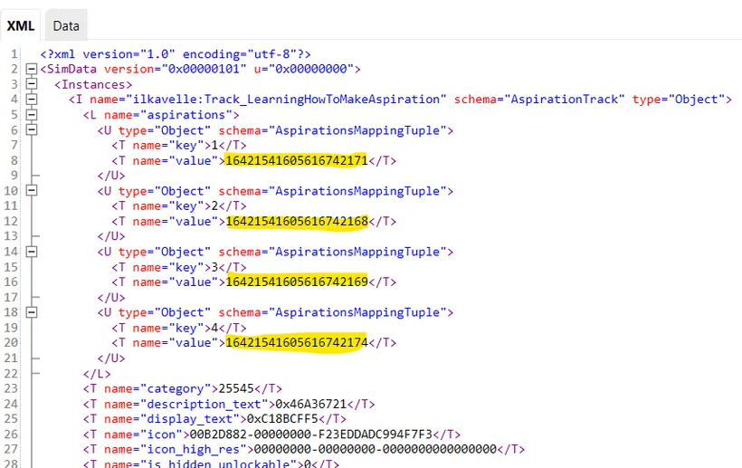This screenshot has height=468, width=742.
Task: Switch to the Data tab
Action: [x=66, y=26]
